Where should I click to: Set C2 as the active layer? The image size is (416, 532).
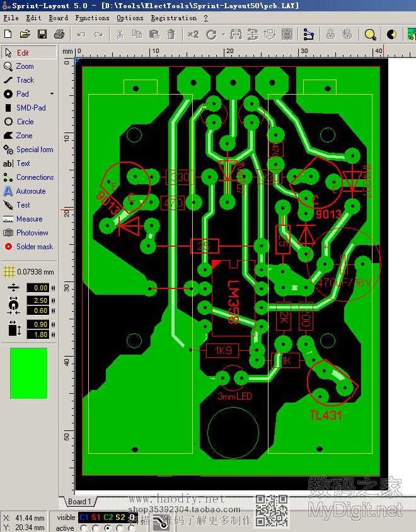[108, 528]
